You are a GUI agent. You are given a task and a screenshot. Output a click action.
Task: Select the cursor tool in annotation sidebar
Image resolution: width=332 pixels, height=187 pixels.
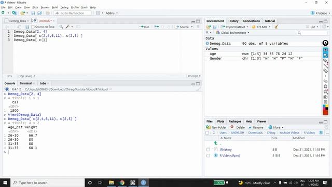click(x=325, y=56)
